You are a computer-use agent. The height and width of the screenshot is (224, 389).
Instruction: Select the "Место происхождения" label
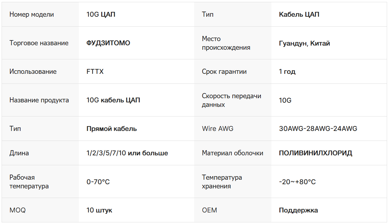pyautogui.click(x=226, y=43)
